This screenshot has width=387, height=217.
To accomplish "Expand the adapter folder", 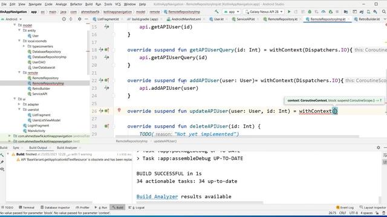I will click(x=19, y=104).
